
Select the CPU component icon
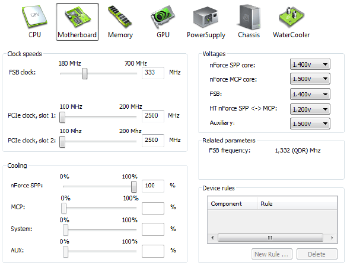tap(34, 22)
